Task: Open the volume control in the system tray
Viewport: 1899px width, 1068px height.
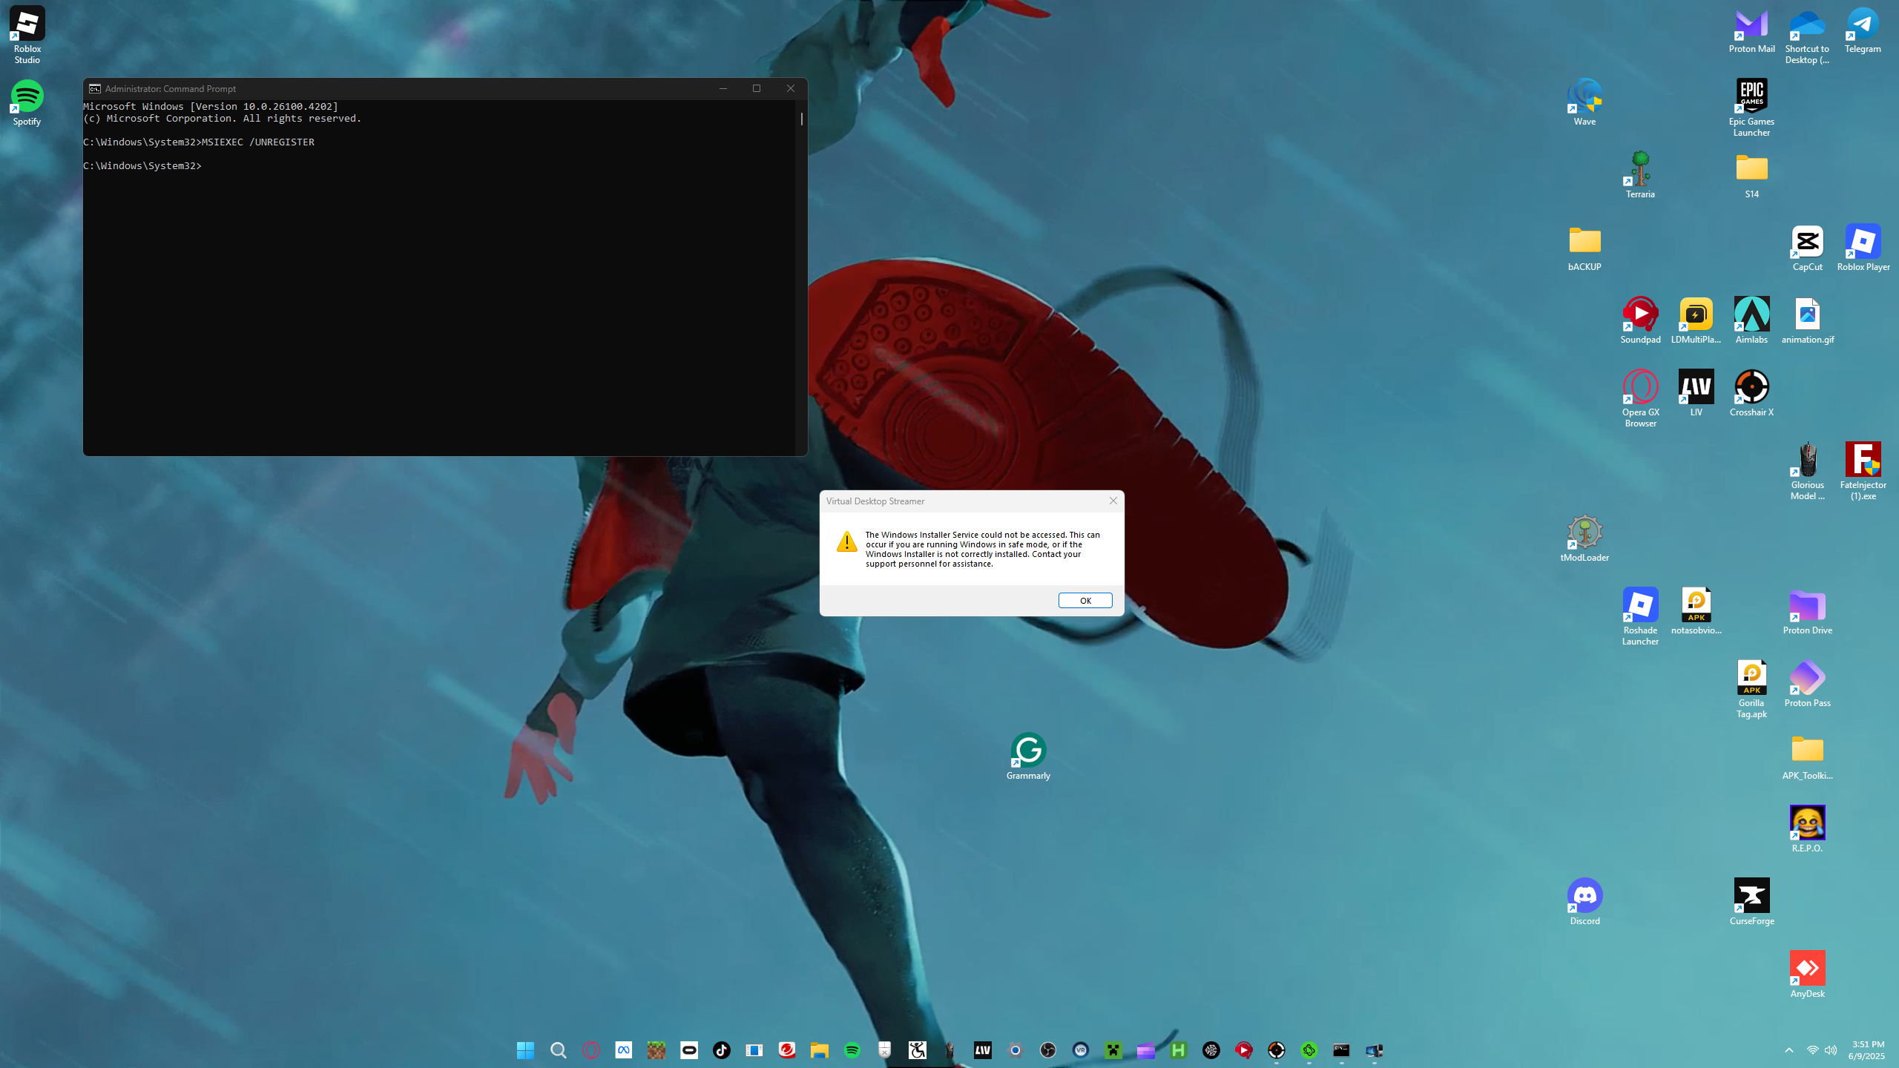Action: 1831,1050
